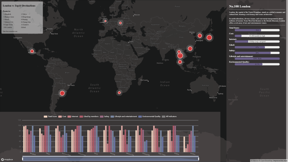Image resolution: width=288 pixels, height=162 pixels.
Task: Select the Tokyo red circle marker
Action: [209, 37]
